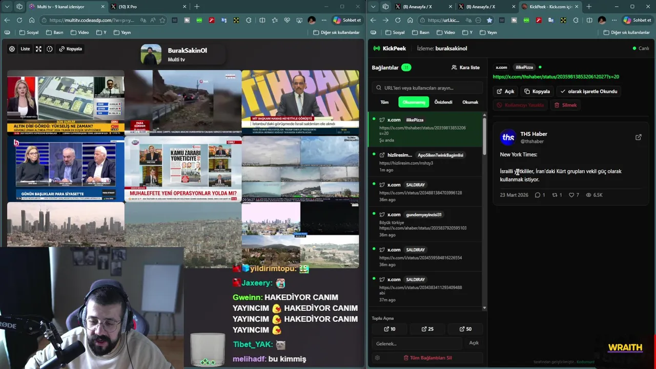Open CNN Türk gold price stream thumbnail
The height and width of the screenshot is (369, 656).
coord(66,102)
